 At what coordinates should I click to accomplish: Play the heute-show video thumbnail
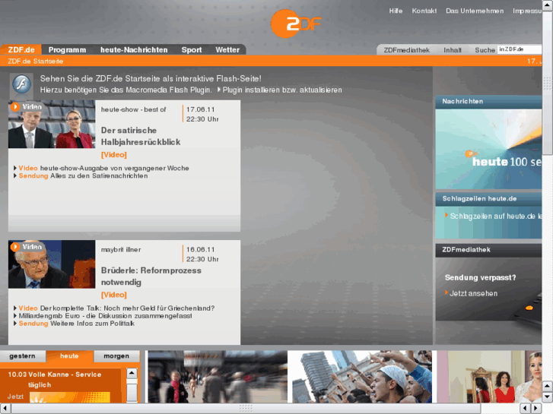[x=52, y=124]
